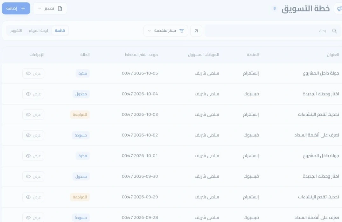Expand the فلاتر متقدمة advanced filters dropdown
Viewport: 342px width, 222px height.
tap(165, 31)
